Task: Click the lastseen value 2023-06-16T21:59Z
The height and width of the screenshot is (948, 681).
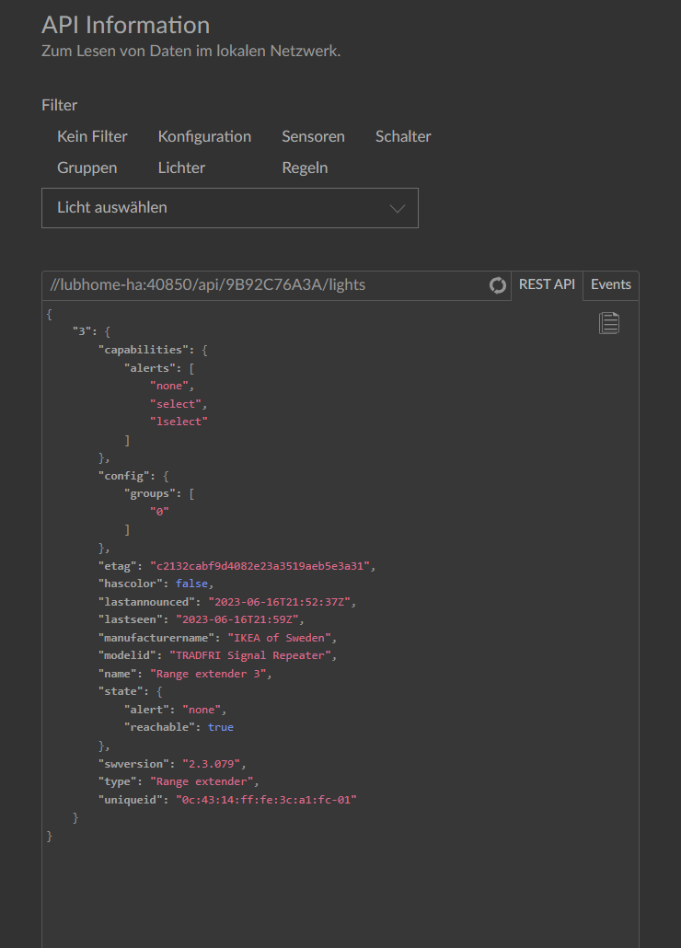Action: [x=237, y=619]
